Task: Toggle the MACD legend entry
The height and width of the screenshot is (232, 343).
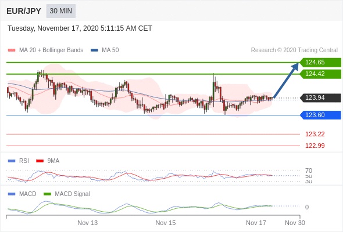Action: (22, 194)
